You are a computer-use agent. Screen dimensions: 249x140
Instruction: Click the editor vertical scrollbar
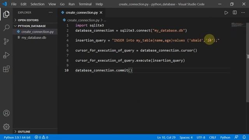coord(247,63)
